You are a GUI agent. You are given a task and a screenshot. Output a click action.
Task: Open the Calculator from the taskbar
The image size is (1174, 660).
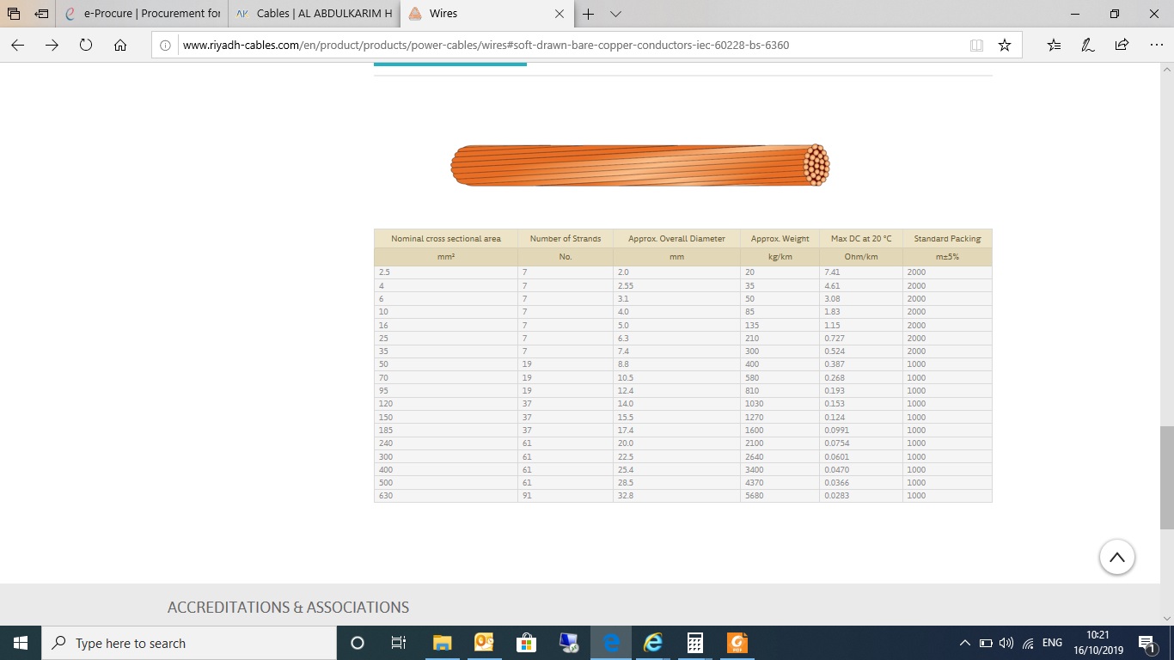pyautogui.click(x=695, y=643)
